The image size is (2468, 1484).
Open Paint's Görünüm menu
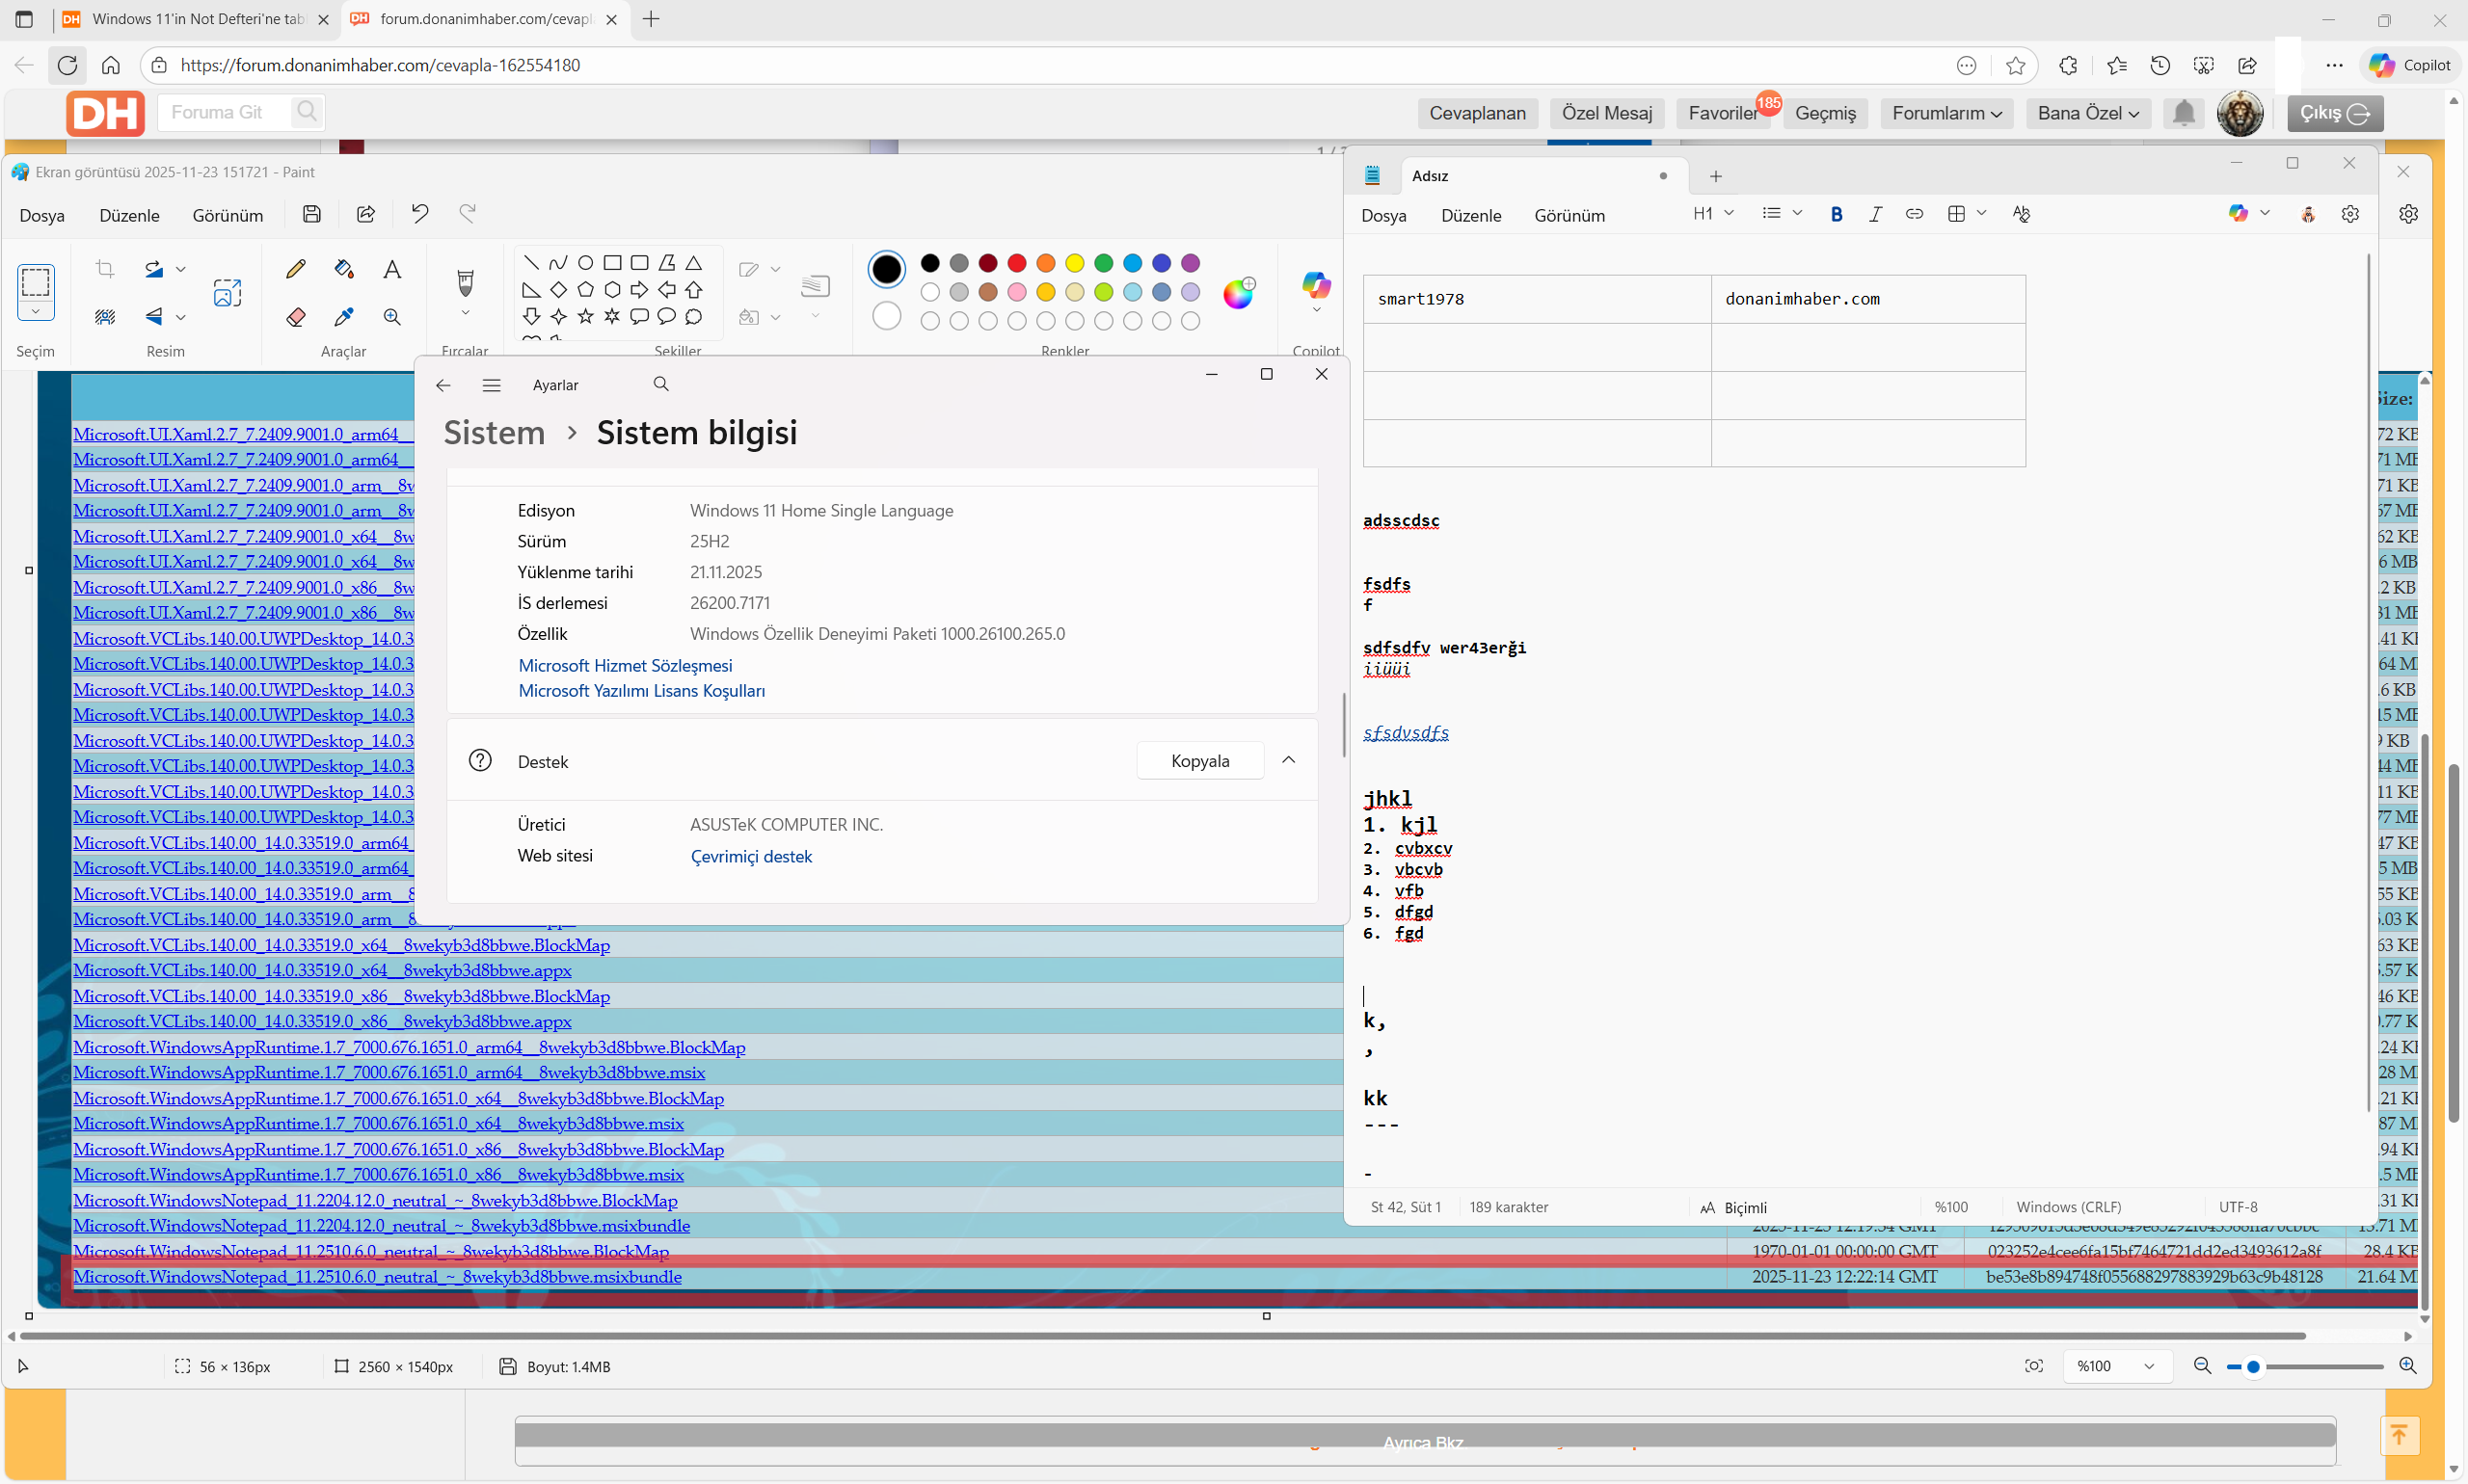[228, 216]
